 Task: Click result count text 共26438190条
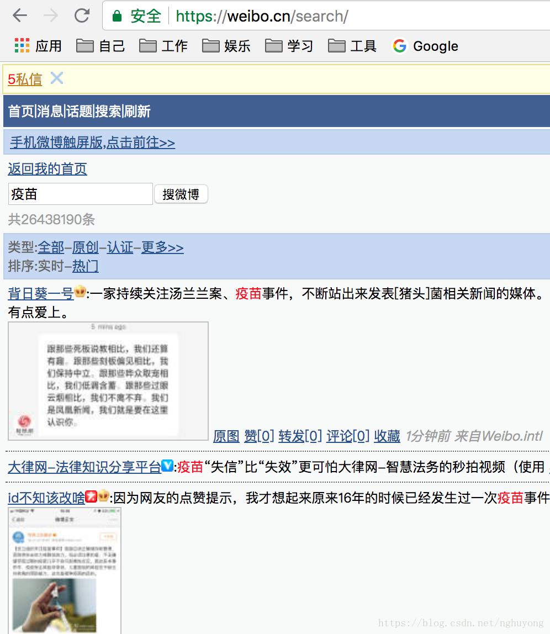click(x=51, y=220)
